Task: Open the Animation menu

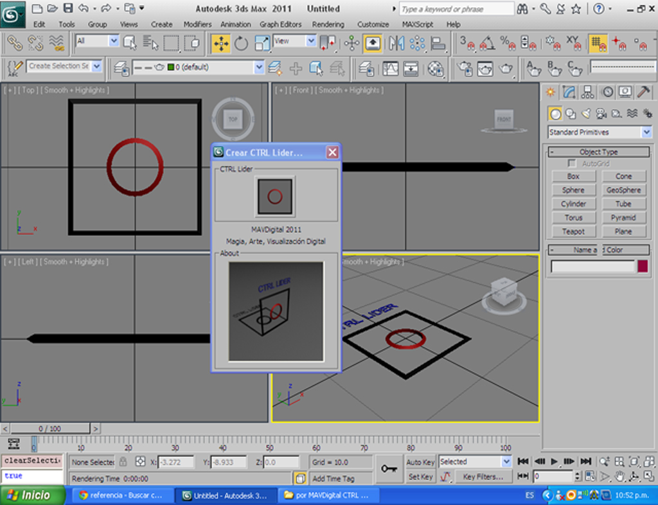Action: (236, 24)
